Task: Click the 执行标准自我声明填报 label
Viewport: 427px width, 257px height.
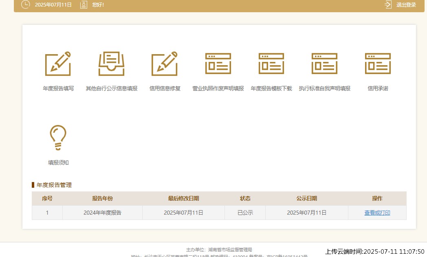Action: (x=325, y=88)
